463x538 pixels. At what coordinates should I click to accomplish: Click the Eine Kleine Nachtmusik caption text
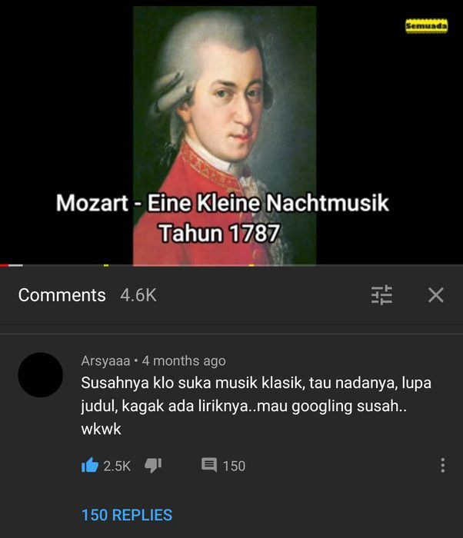point(268,203)
